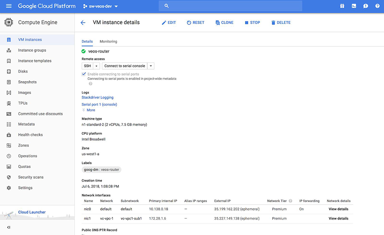Click the vc-vpc-1 network cell
This screenshot has width=384, height=235.
point(107,218)
